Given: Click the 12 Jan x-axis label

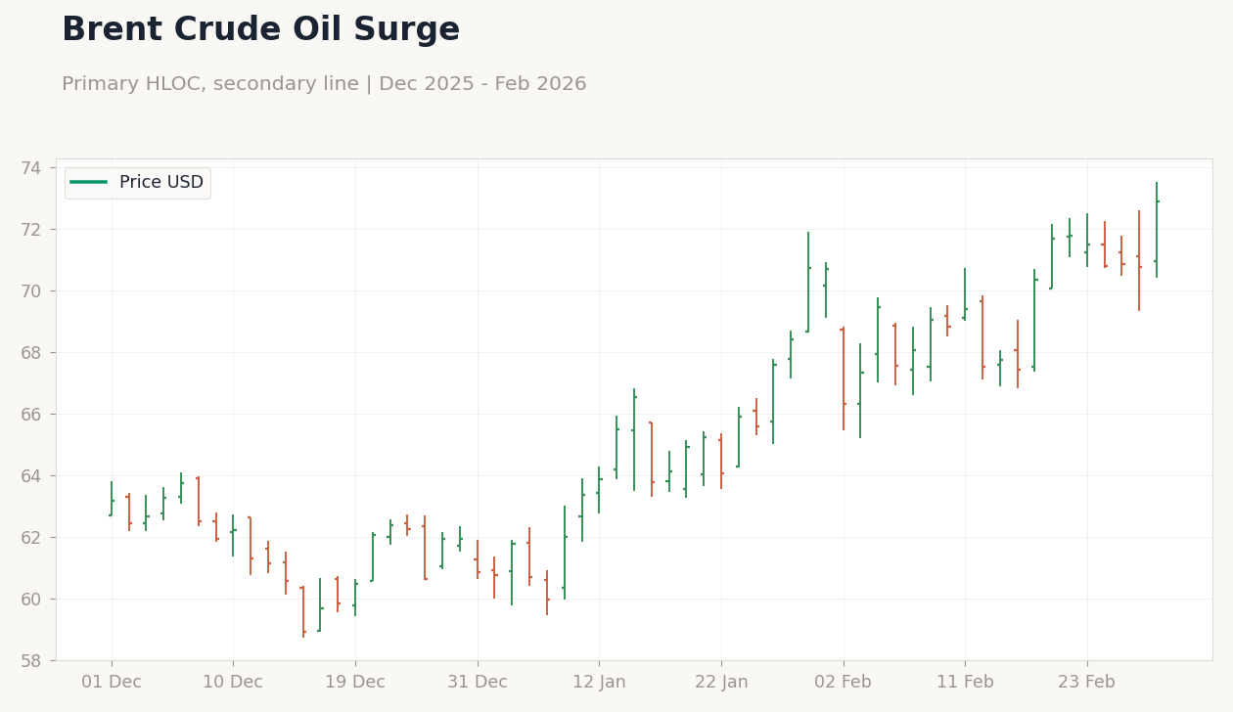Looking at the screenshot, I should click(599, 682).
